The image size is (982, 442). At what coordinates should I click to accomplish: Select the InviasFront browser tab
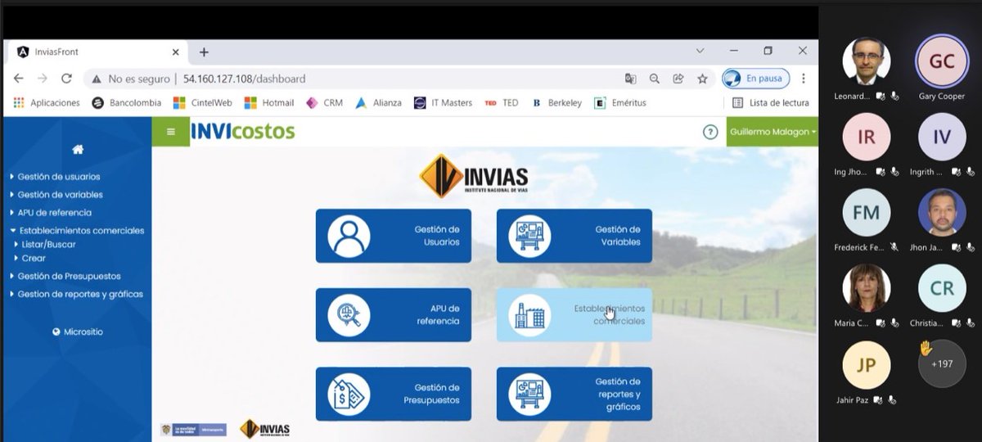97,52
